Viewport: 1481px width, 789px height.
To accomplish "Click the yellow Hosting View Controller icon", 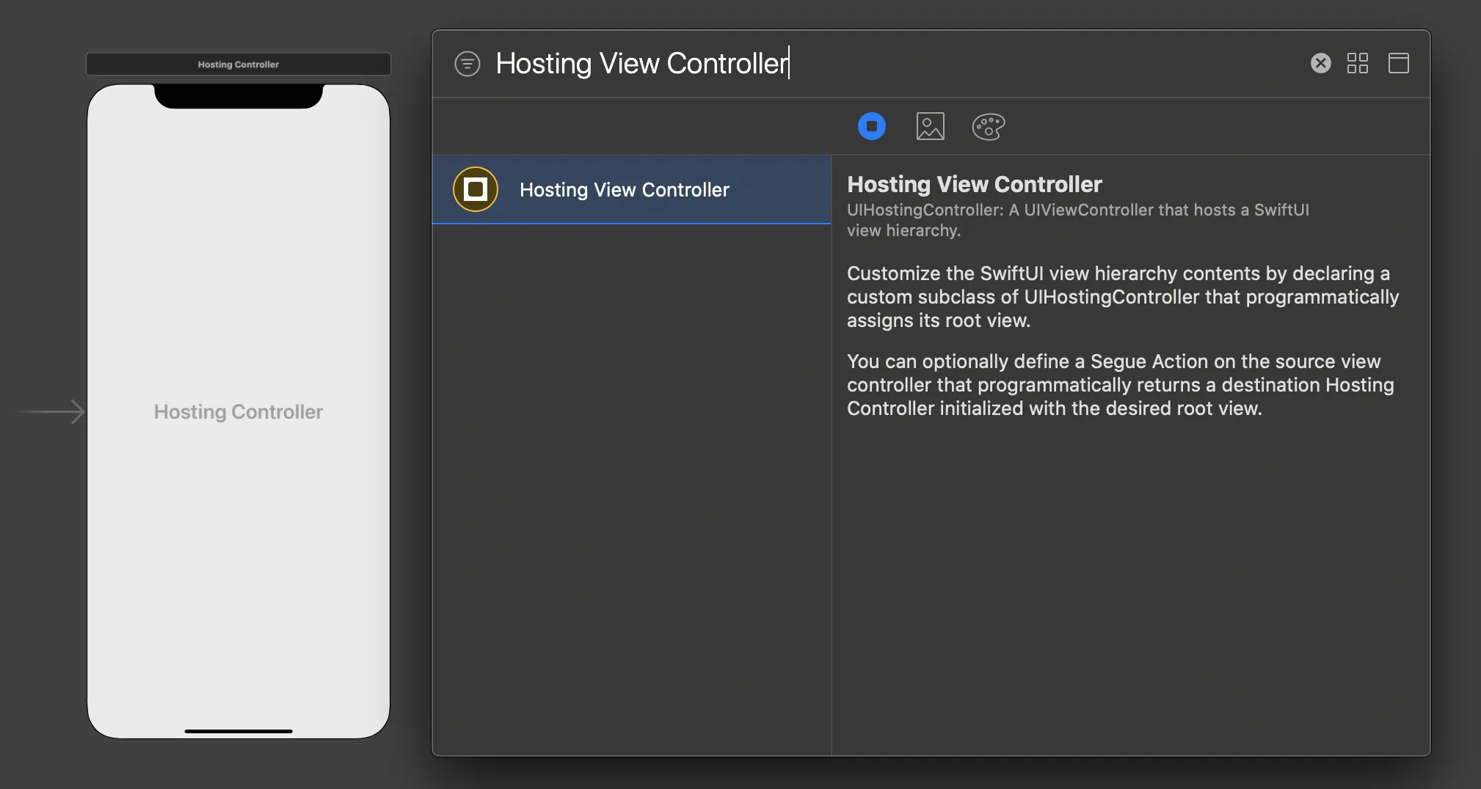I will pos(476,189).
